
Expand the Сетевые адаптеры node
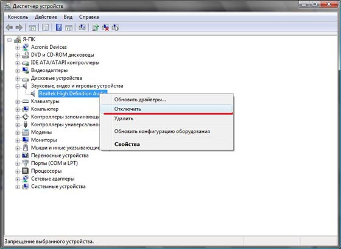[x=18, y=179]
